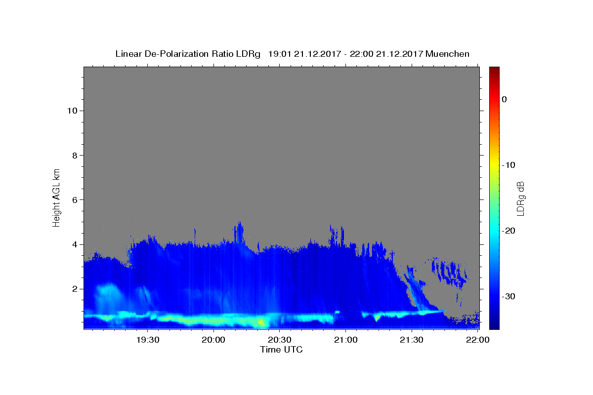Click the 20:00 time tick label

pyautogui.click(x=214, y=340)
